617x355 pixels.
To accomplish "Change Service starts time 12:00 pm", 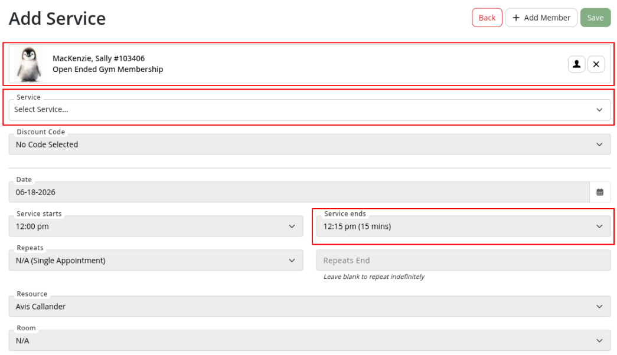I will (x=156, y=226).
